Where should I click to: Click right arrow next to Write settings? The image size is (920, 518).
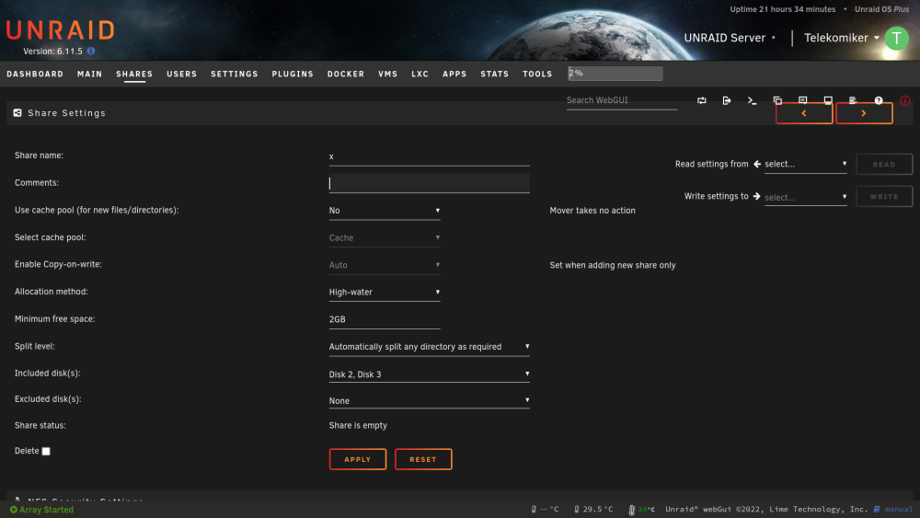(757, 197)
